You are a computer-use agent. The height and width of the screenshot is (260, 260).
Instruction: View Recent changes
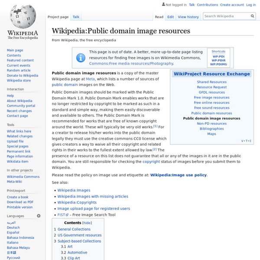[19, 111]
